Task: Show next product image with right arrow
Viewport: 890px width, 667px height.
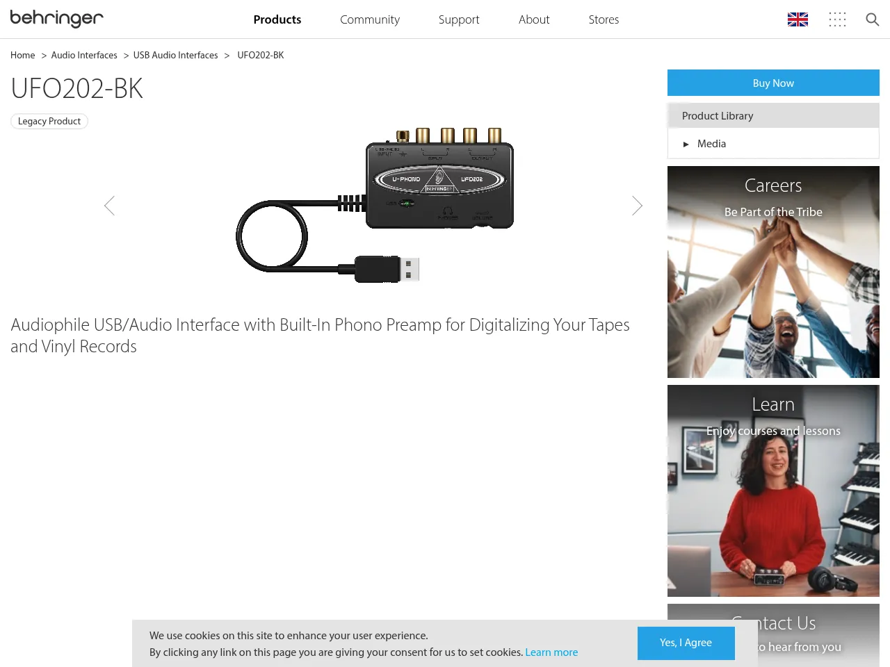Action: pyautogui.click(x=637, y=206)
